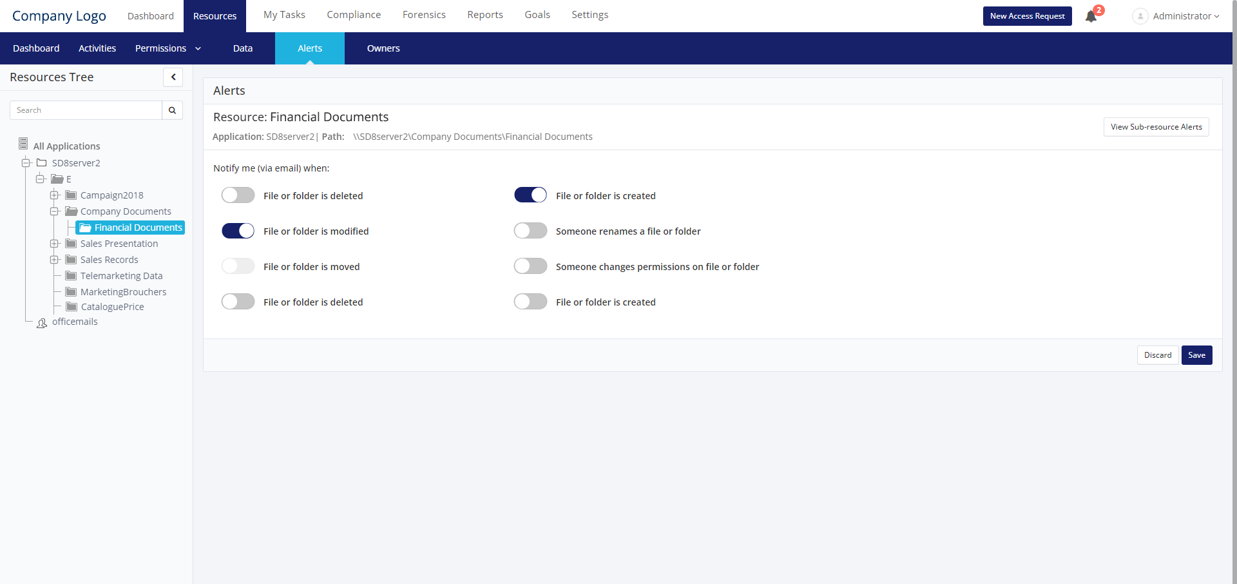Expand the Sales Records tree node
This screenshot has width=1237, height=584.
(x=54, y=260)
